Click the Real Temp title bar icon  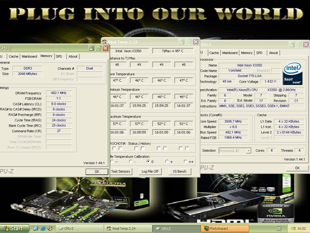point(104,41)
